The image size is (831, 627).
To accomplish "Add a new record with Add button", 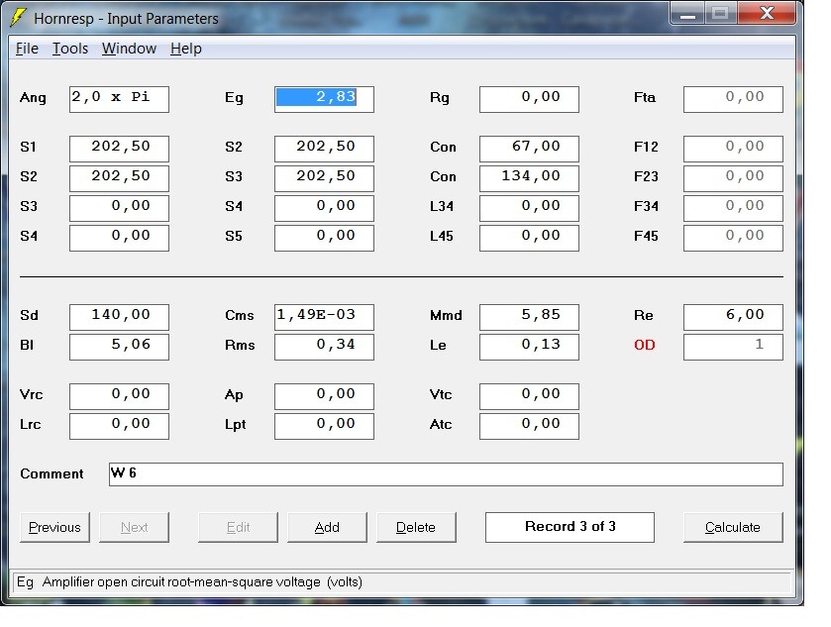I will [x=327, y=527].
